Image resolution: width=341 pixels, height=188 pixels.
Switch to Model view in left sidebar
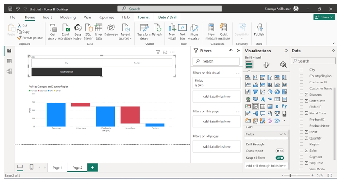[9, 71]
